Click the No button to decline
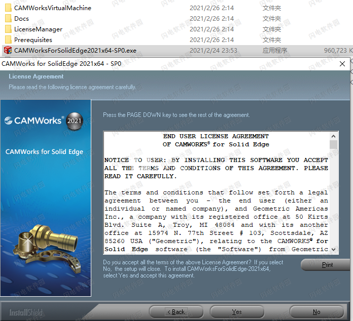The height and width of the screenshot is (321, 353). coord(316,312)
